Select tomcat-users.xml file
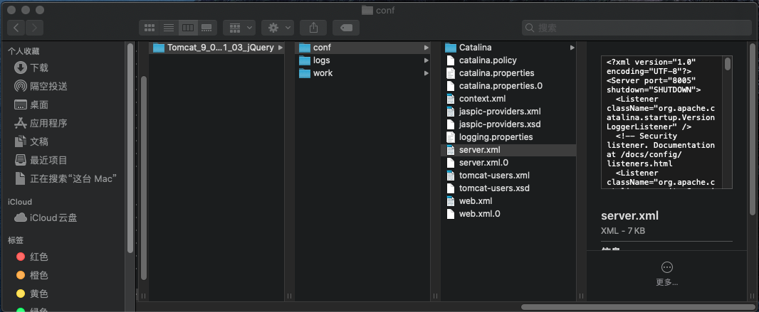This screenshot has width=759, height=312. point(508,176)
